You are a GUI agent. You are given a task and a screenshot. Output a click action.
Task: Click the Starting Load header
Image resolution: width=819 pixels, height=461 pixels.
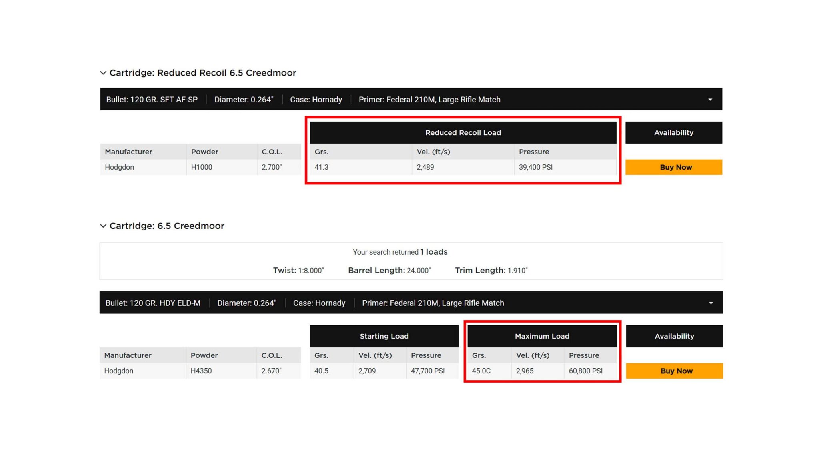click(x=384, y=336)
